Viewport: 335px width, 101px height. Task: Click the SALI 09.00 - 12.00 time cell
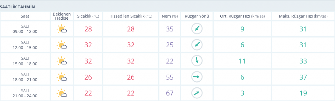pyautogui.click(x=25, y=29)
